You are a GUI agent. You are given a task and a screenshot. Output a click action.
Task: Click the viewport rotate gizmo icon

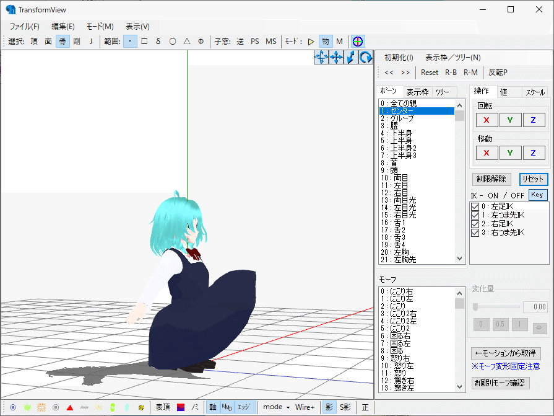coord(321,57)
